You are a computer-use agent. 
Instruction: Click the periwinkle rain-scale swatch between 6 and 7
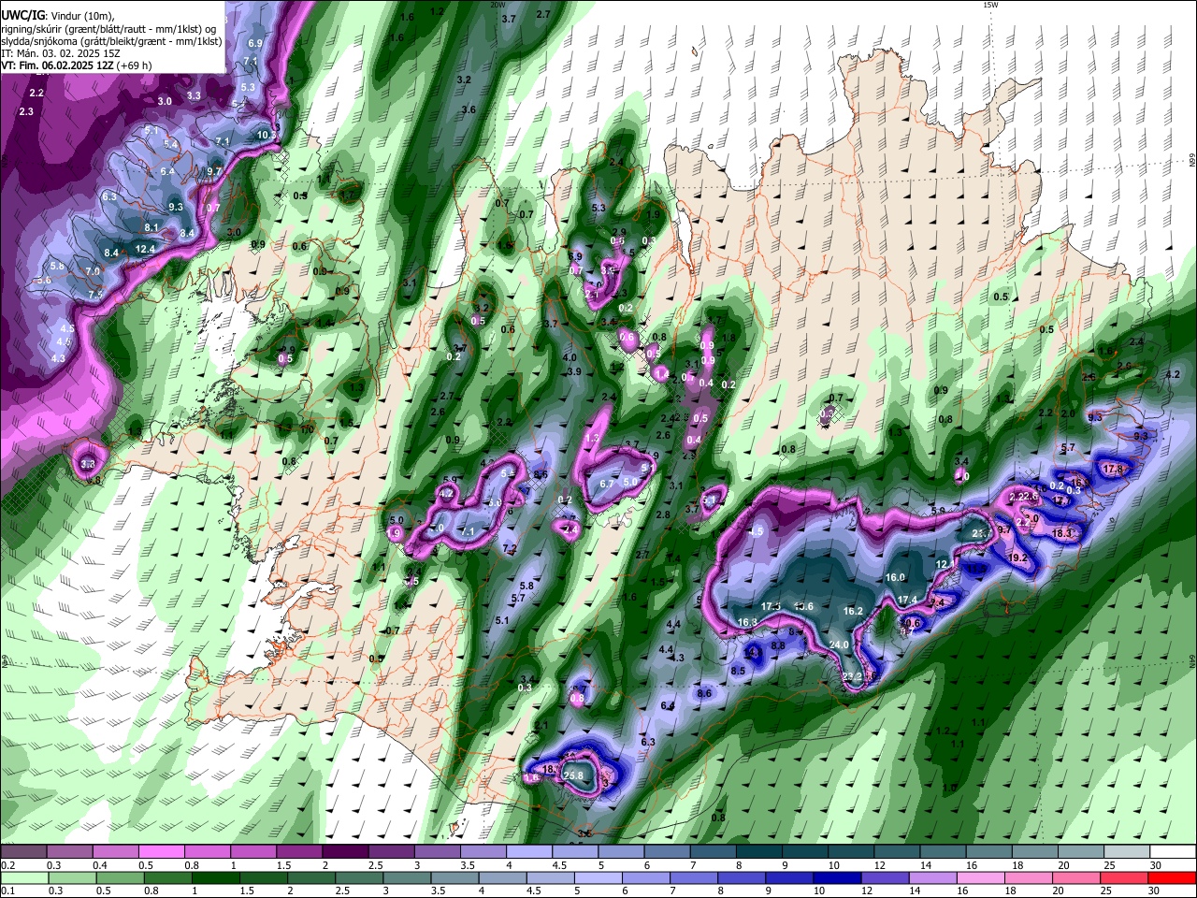tap(646, 877)
